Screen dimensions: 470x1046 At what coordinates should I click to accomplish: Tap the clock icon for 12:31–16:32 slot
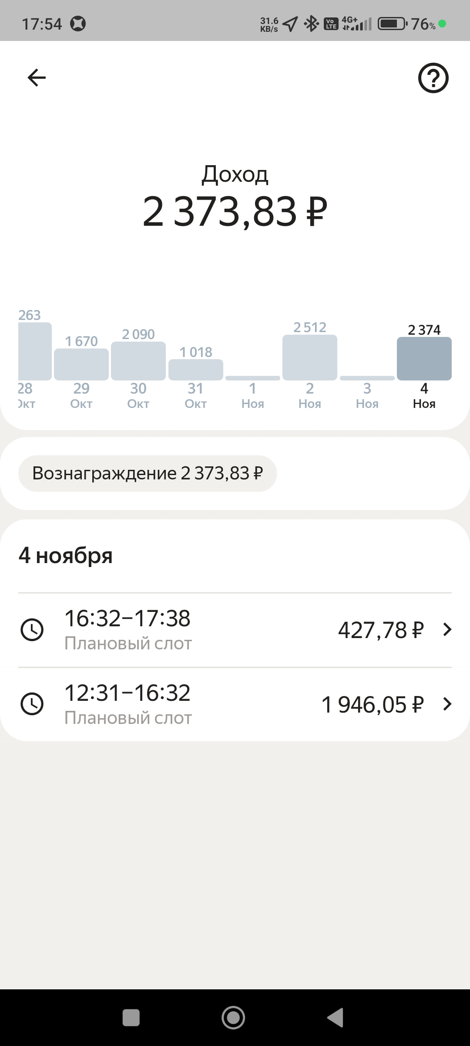pos(32,704)
